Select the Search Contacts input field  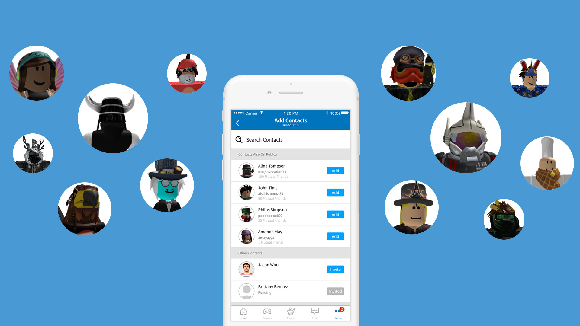291,139
